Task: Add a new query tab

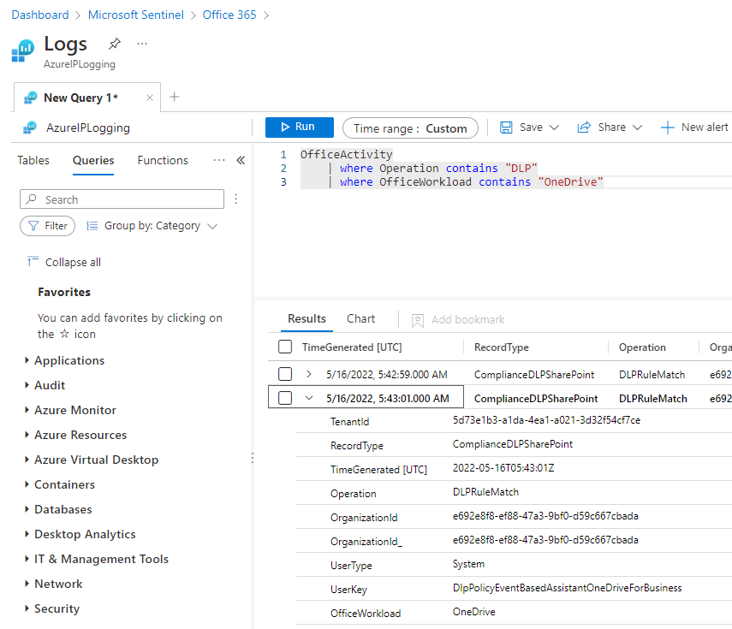Action: click(x=175, y=97)
